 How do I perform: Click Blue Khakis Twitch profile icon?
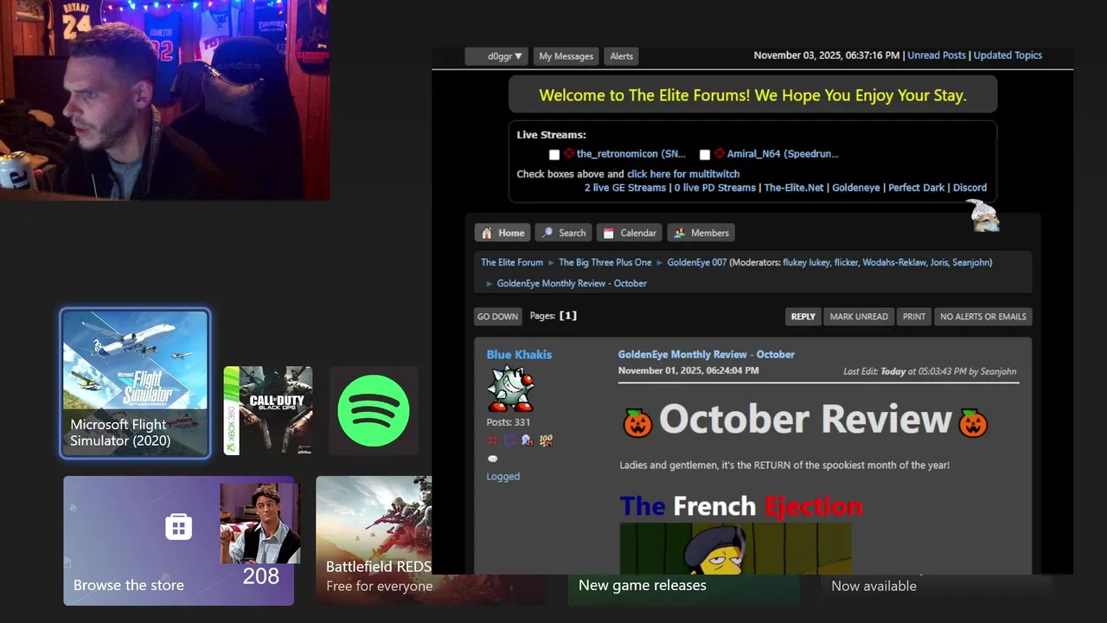coord(510,440)
